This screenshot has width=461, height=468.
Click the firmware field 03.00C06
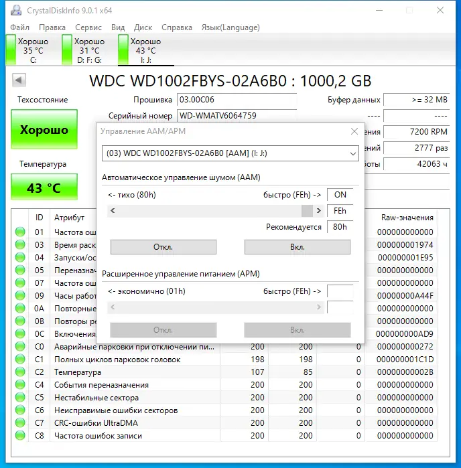[x=237, y=100]
